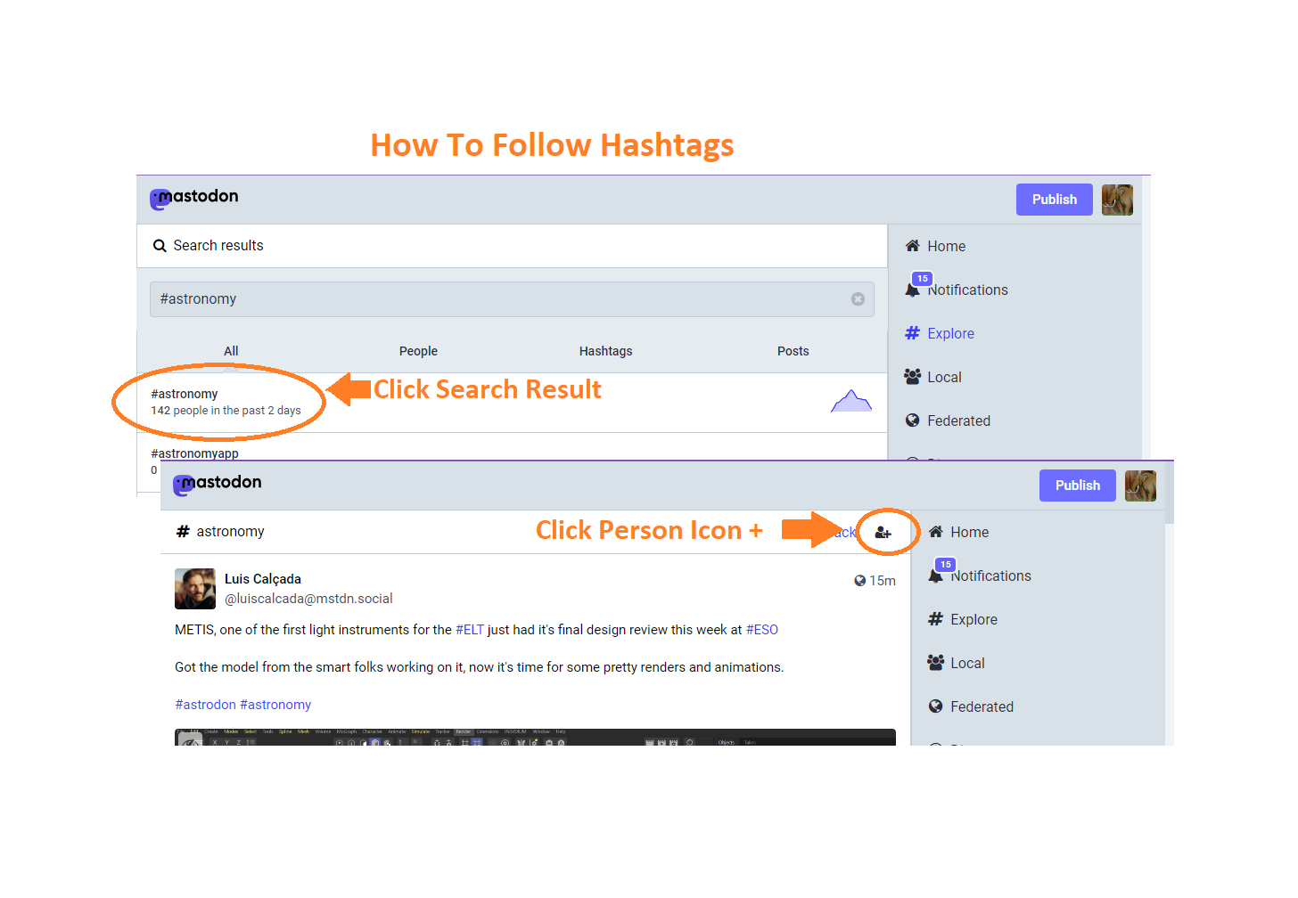Click hash icon beside Explore, lower window
The width and height of the screenshot is (1298, 898).
935,619
